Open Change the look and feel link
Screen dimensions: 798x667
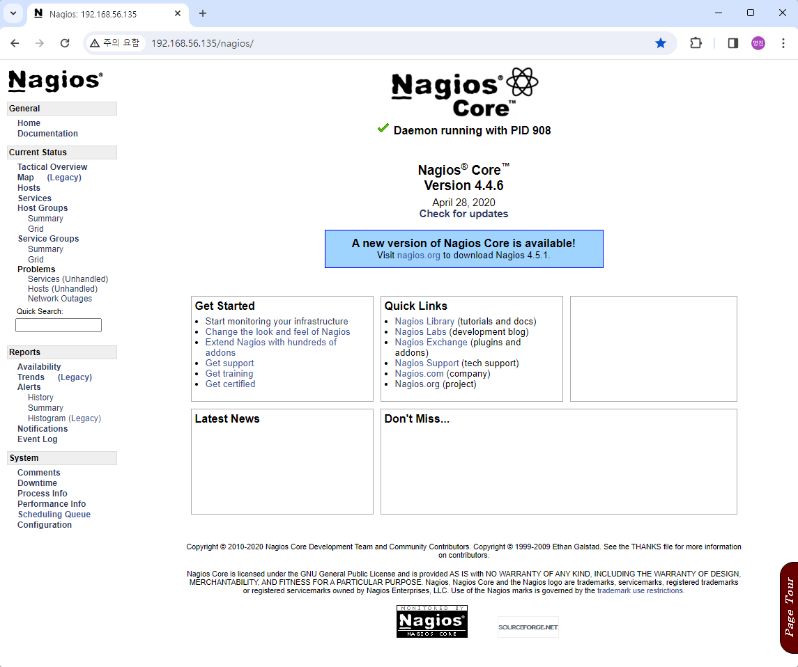click(x=277, y=331)
